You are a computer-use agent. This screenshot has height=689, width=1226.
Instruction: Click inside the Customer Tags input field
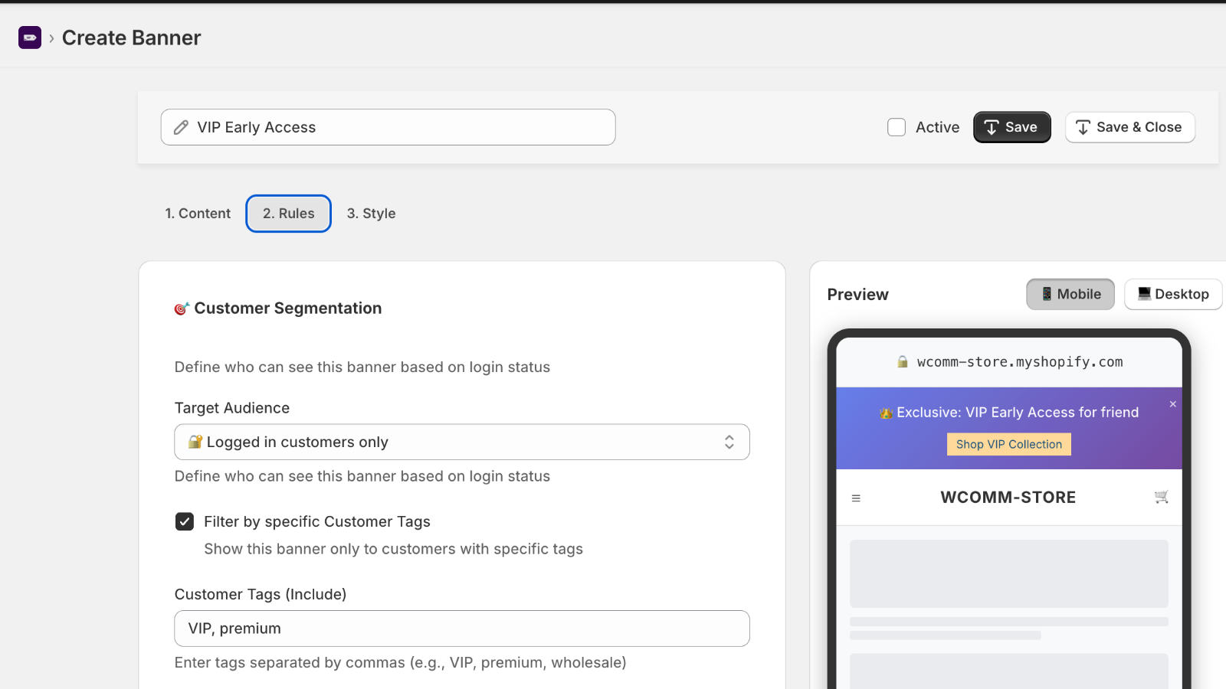pos(461,628)
